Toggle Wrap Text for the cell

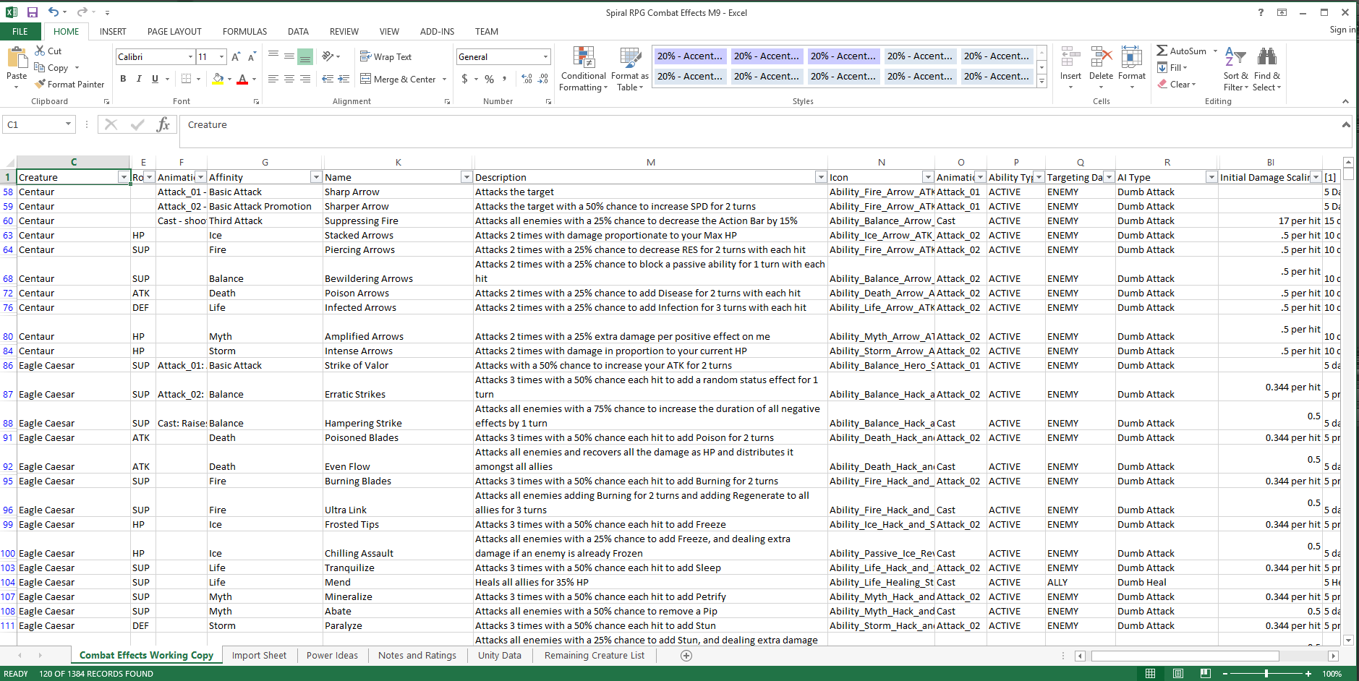tap(385, 57)
